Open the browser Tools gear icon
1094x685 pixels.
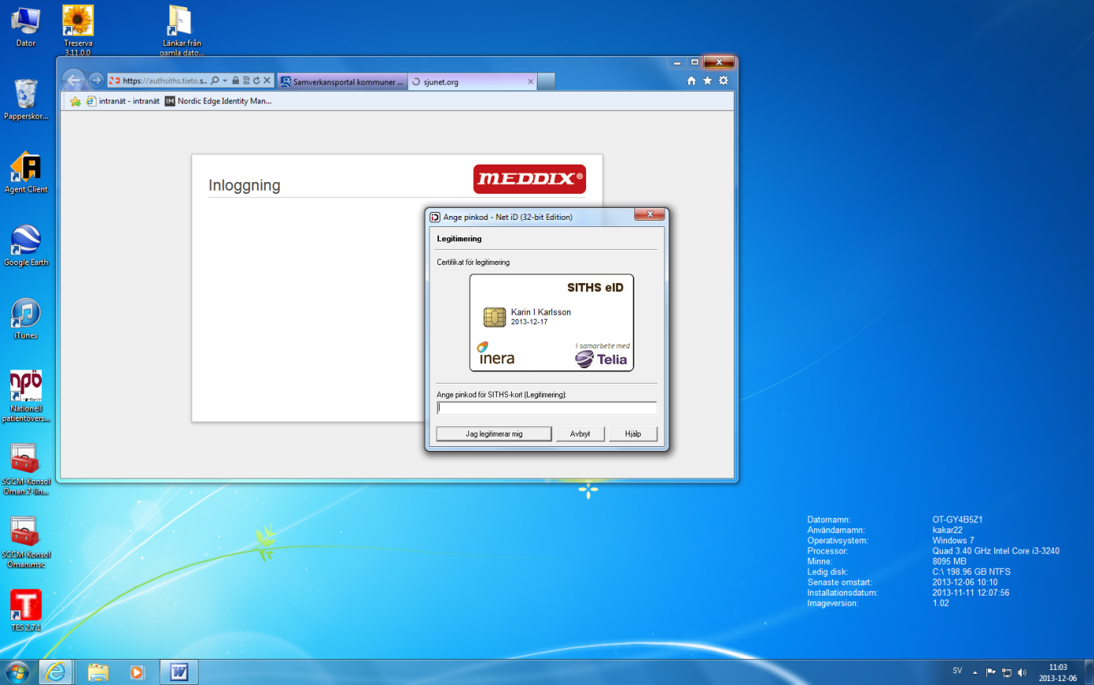click(x=723, y=81)
